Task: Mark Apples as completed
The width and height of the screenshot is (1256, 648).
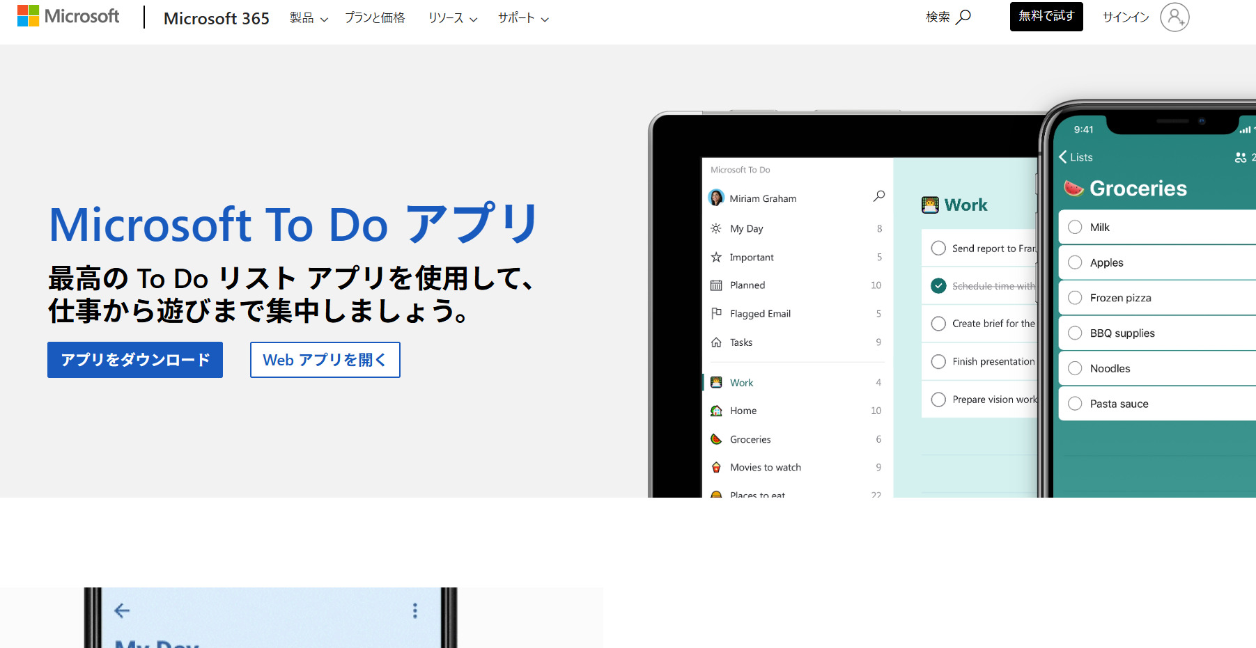Action: coord(1076,262)
